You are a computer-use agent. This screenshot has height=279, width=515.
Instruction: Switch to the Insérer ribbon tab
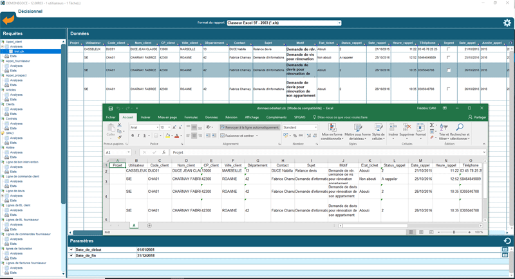click(x=145, y=118)
